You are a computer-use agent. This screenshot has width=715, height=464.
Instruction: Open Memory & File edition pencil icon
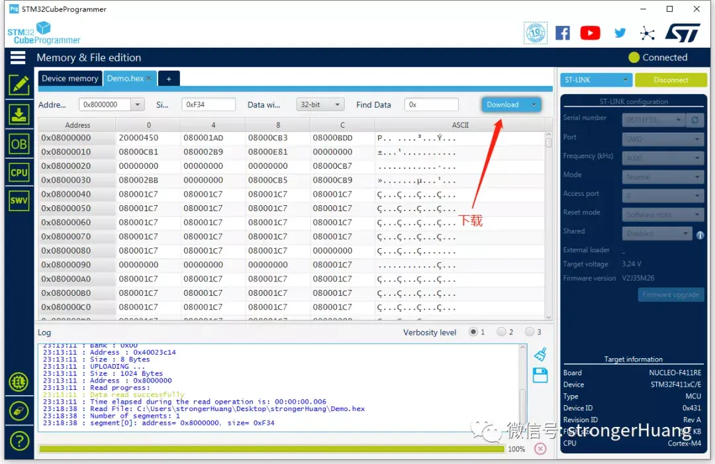pos(19,85)
